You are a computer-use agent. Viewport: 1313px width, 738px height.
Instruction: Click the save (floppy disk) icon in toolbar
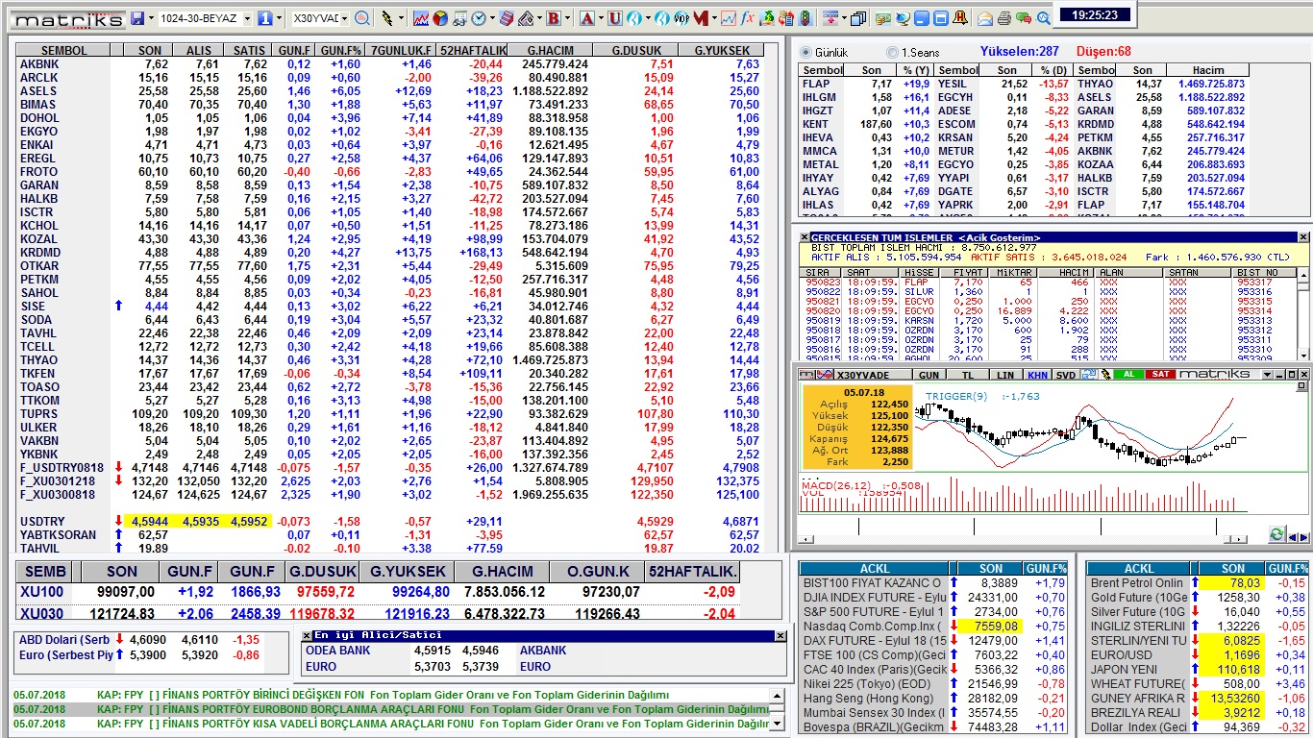[137, 18]
